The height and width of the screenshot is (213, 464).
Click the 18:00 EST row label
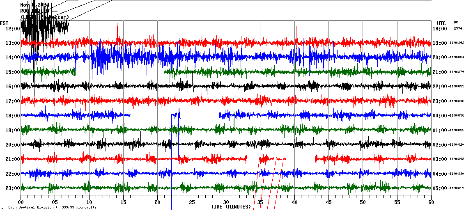(x=12, y=116)
